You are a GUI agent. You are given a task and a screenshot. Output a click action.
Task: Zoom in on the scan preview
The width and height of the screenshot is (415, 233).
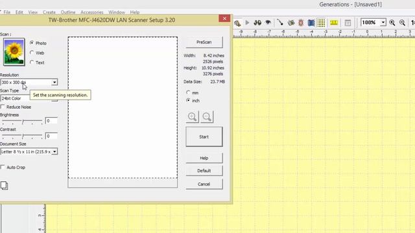coord(193,116)
